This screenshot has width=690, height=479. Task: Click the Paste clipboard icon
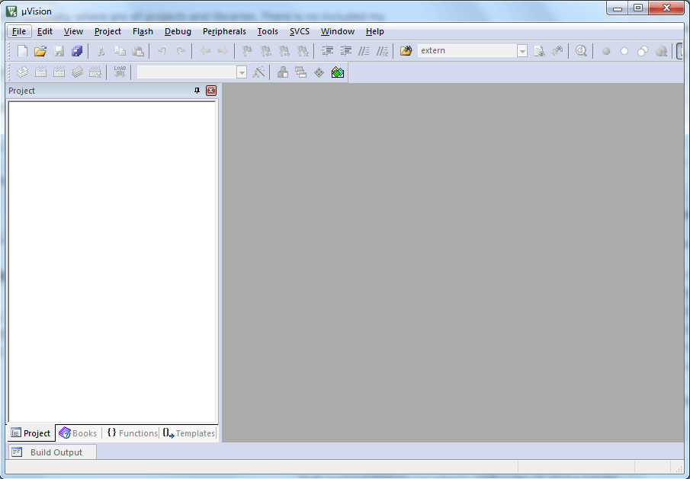(138, 51)
